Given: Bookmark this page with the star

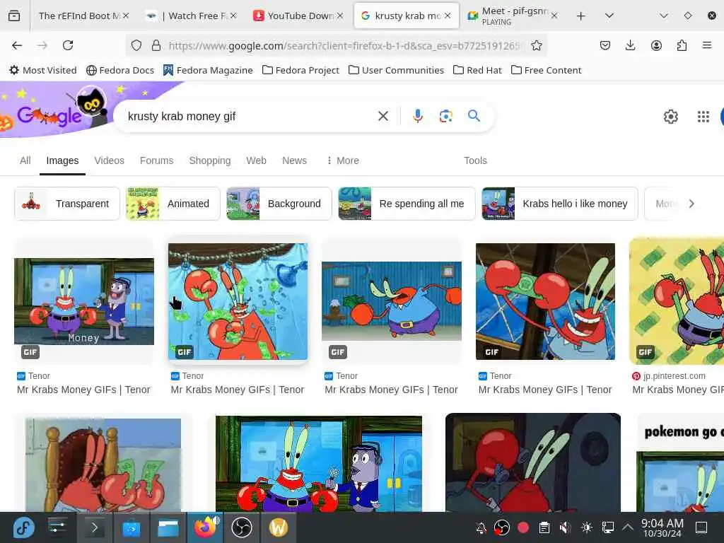Looking at the screenshot, I should [x=536, y=45].
